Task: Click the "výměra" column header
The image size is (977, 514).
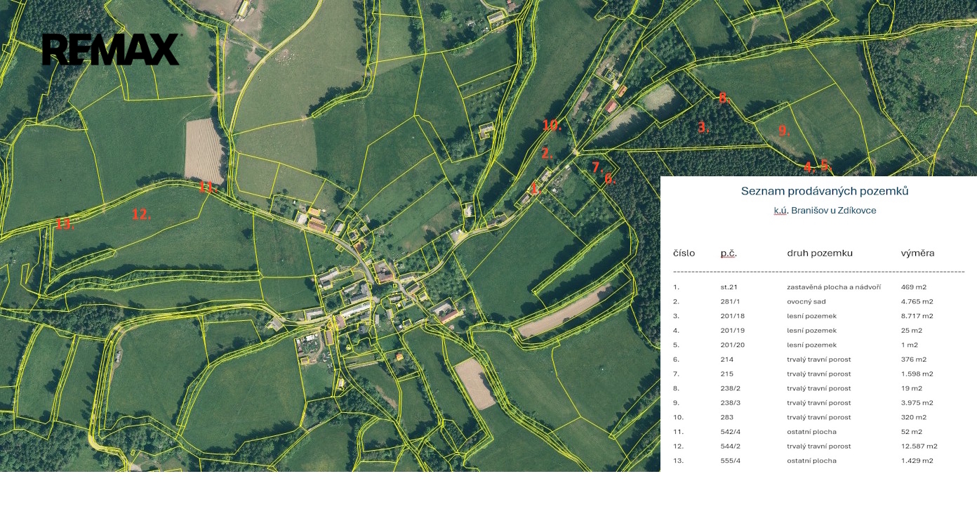Action: click(917, 253)
